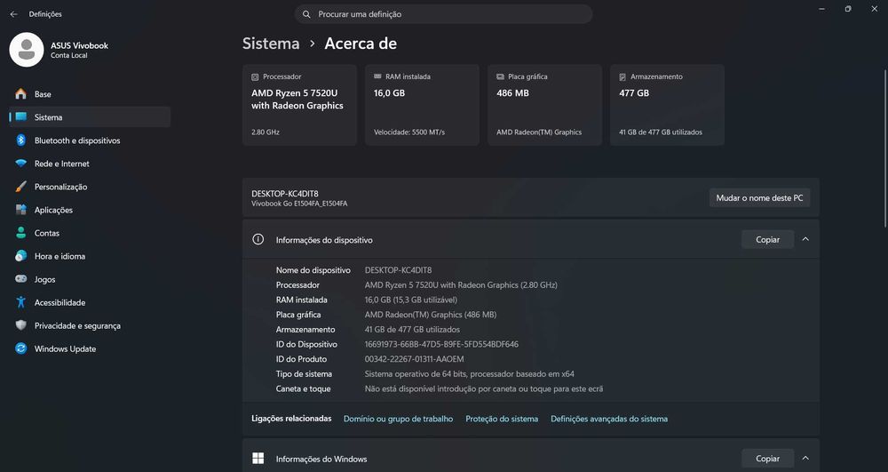Collapse Informações do dispositivo section chevron
Image resolution: width=888 pixels, height=472 pixels.
pos(805,240)
